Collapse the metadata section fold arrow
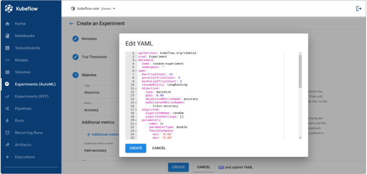367x174 pixels. (136, 60)
